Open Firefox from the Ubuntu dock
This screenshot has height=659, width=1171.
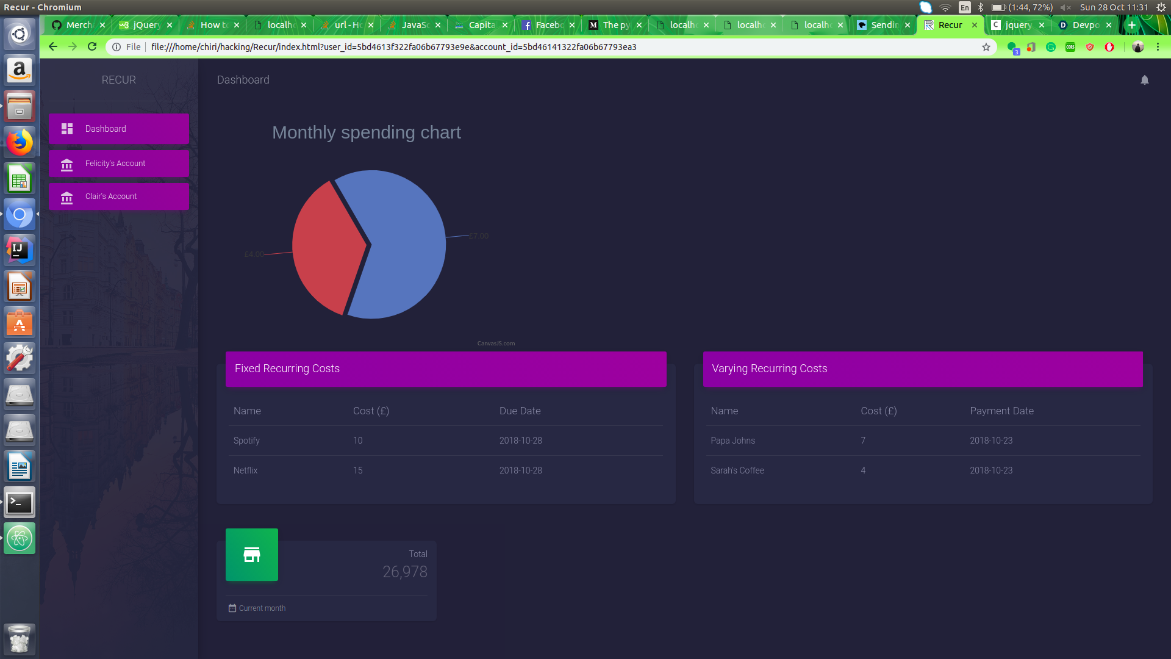pyautogui.click(x=20, y=143)
